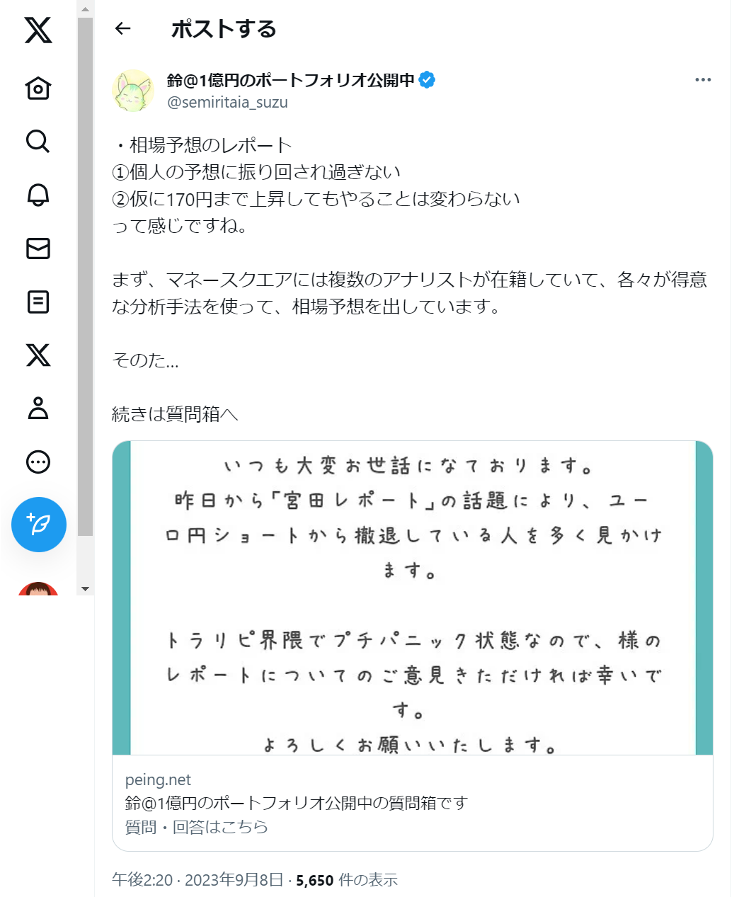Open @semiritaia_suzu handle link
The height and width of the screenshot is (897, 751).
pyautogui.click(x=227, y=102)
